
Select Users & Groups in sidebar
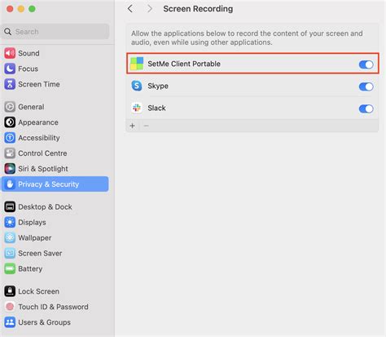[x=55, y=322]
